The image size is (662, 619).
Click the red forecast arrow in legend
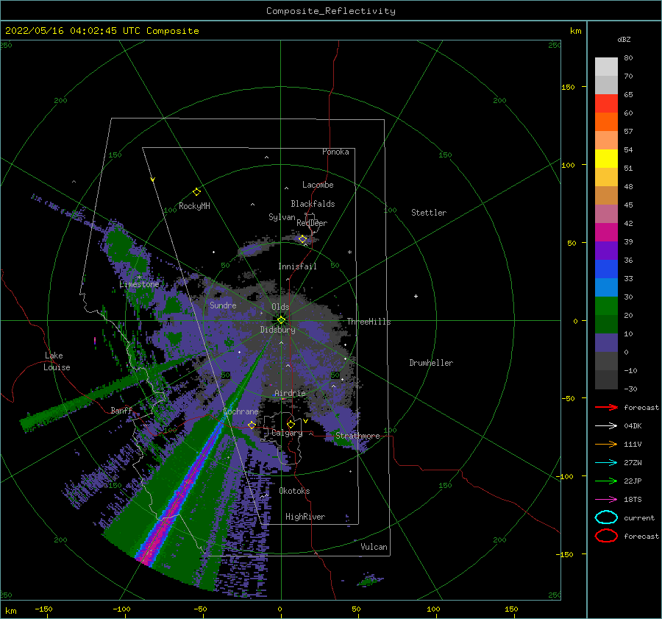(x=606, y=407)
